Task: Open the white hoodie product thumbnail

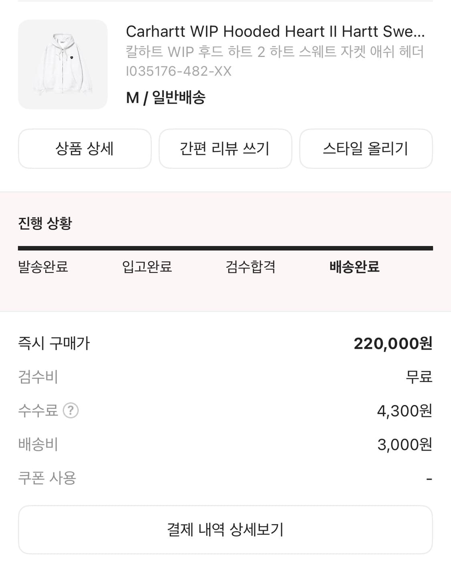Action: pos(63,64)
